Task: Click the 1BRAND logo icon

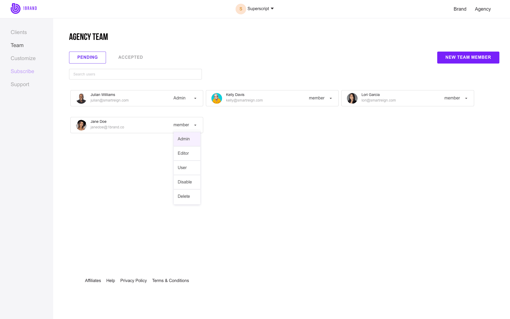Action: pyautogui.click(x=15, y=9)
